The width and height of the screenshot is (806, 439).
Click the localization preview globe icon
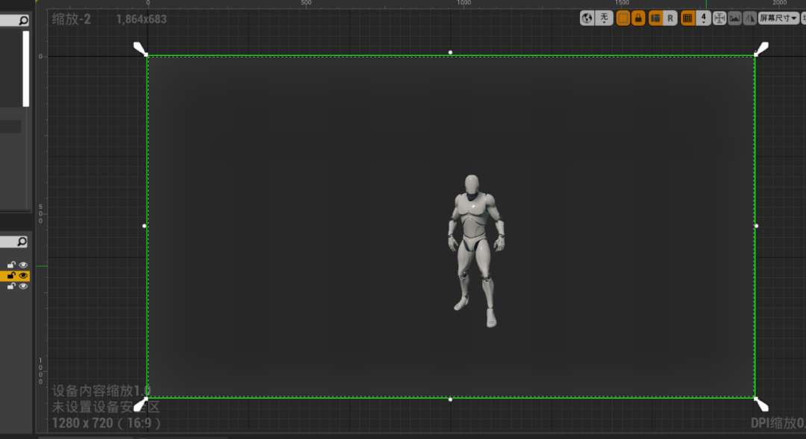[587, 19]
